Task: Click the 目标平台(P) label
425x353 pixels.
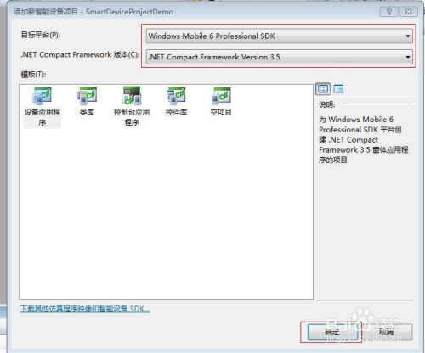Action: click(x=41, y=35)
